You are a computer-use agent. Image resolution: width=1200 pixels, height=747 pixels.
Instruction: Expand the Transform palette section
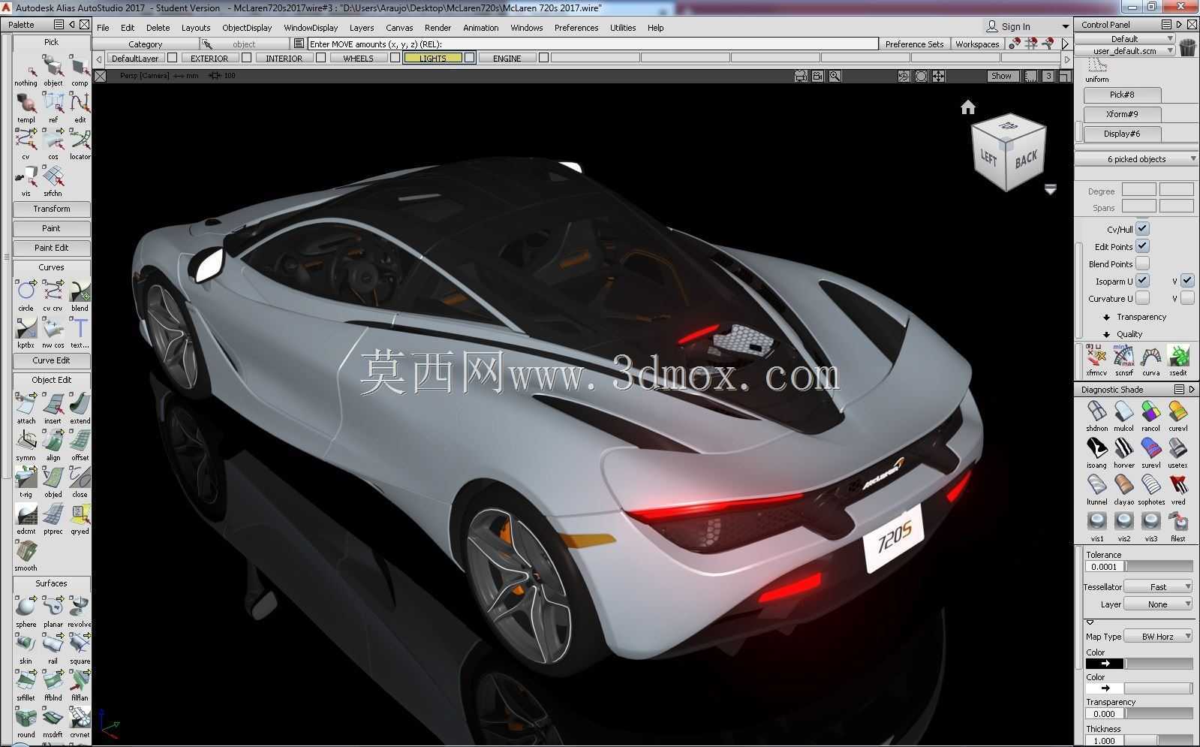(x=52, y=209)
